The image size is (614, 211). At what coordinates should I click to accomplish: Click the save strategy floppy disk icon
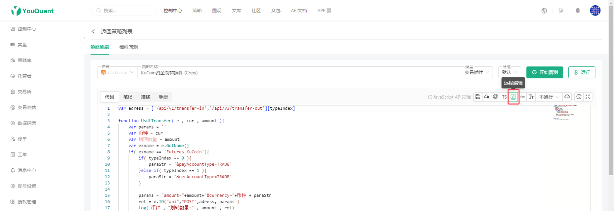[x=478, y=97]
